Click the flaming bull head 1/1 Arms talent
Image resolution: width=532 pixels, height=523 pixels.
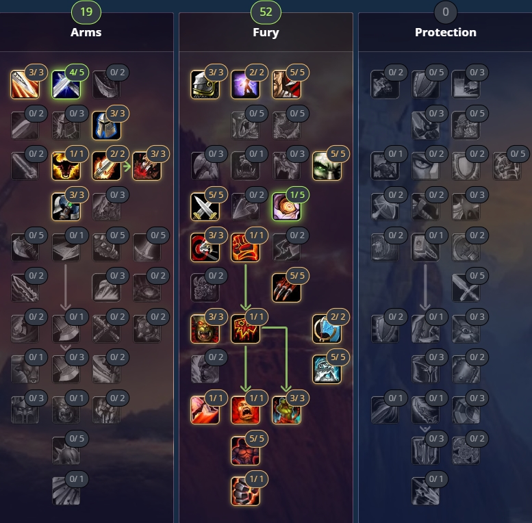click(x=66, y=166)
